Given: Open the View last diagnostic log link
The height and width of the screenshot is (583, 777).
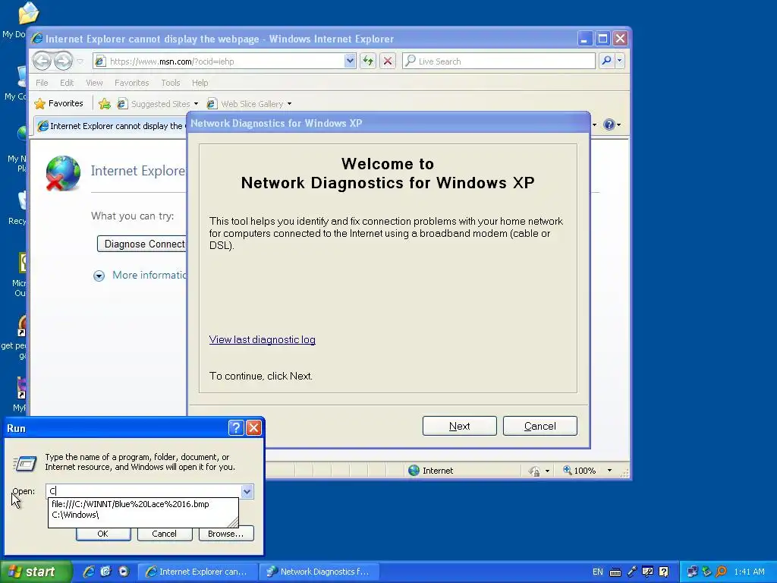Looking at the screenshot, I should 262,339.
